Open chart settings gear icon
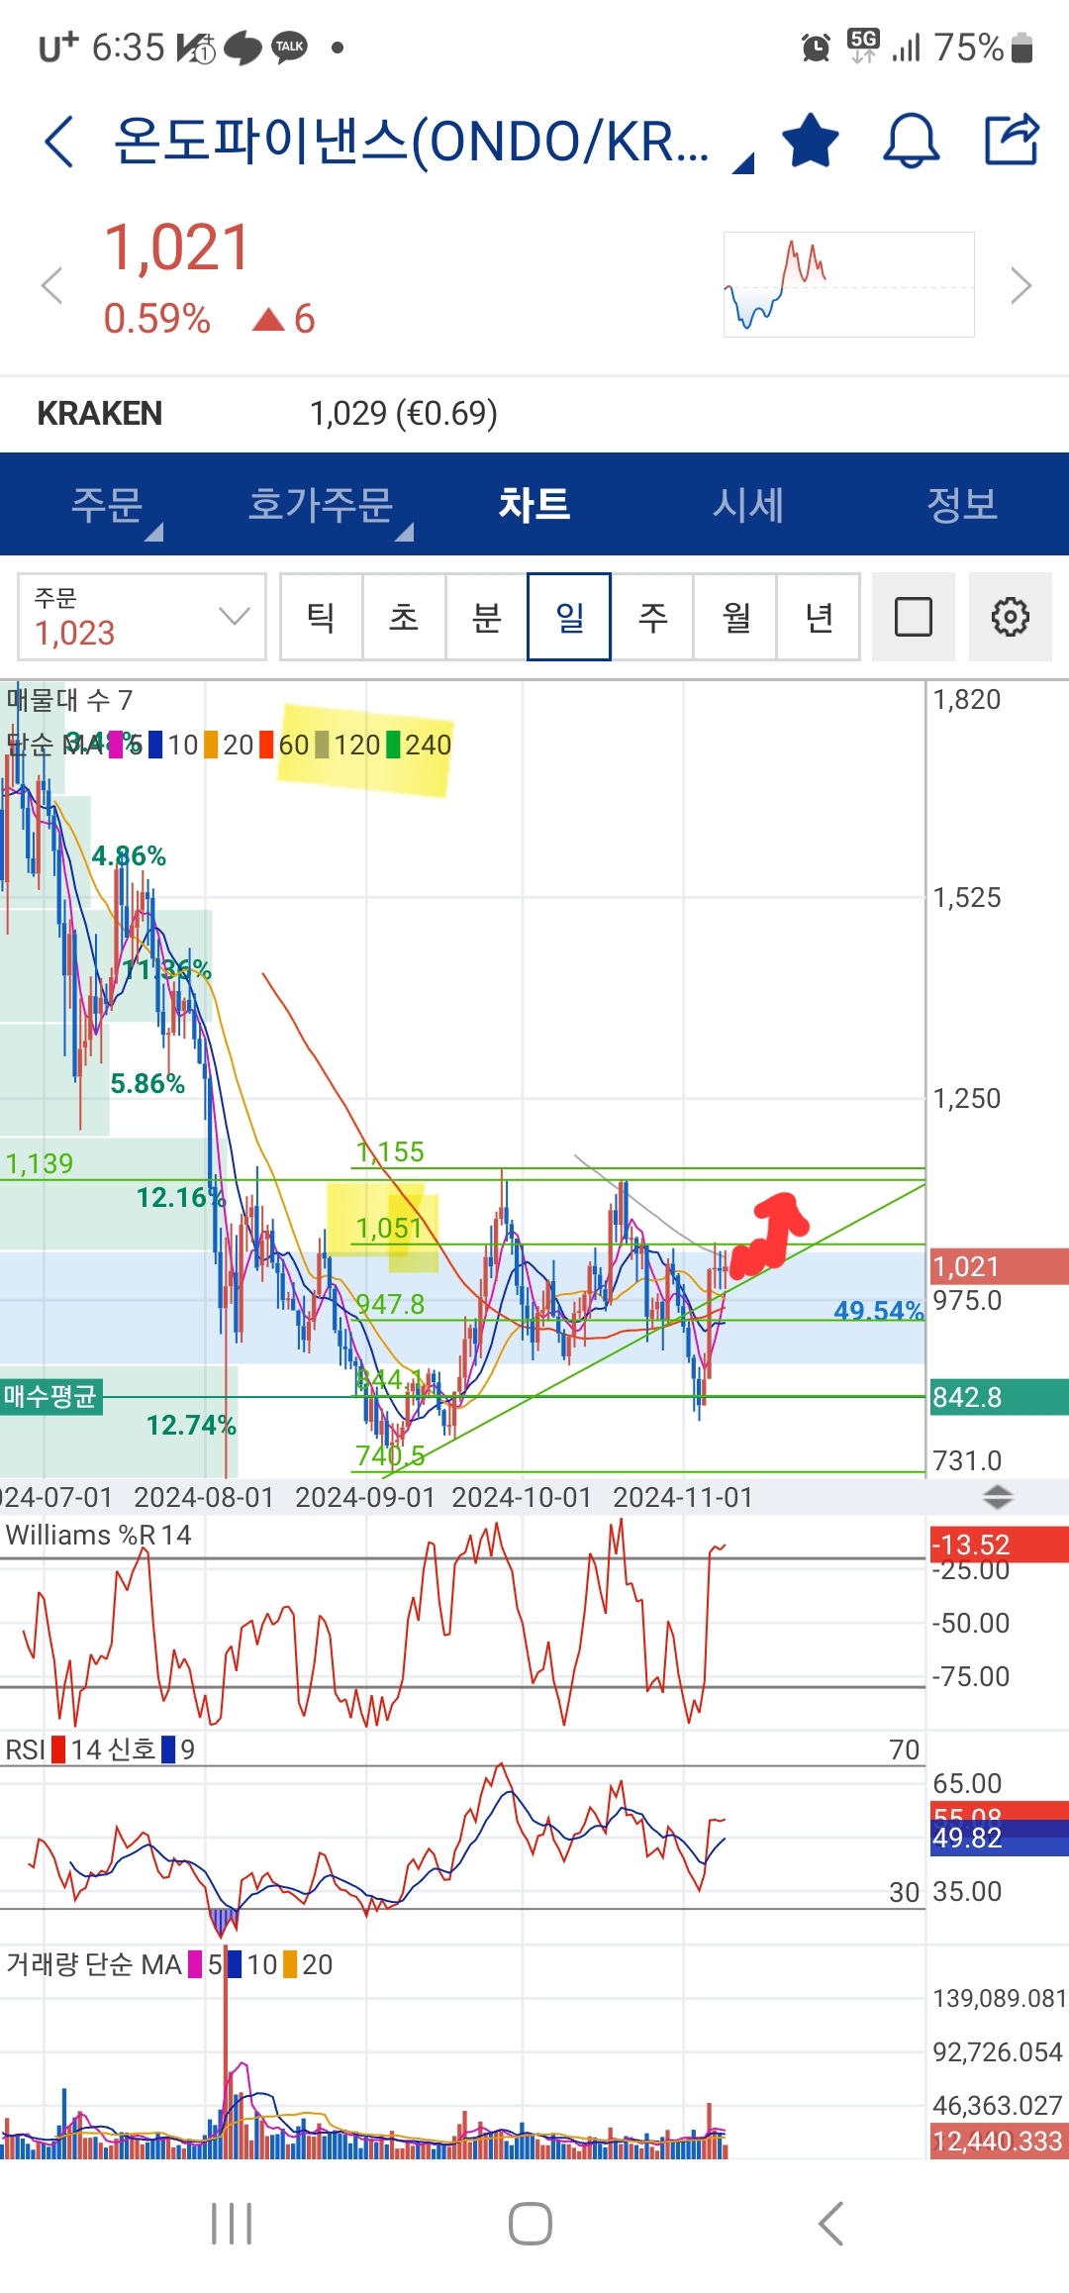 [x=1010, y=617]
